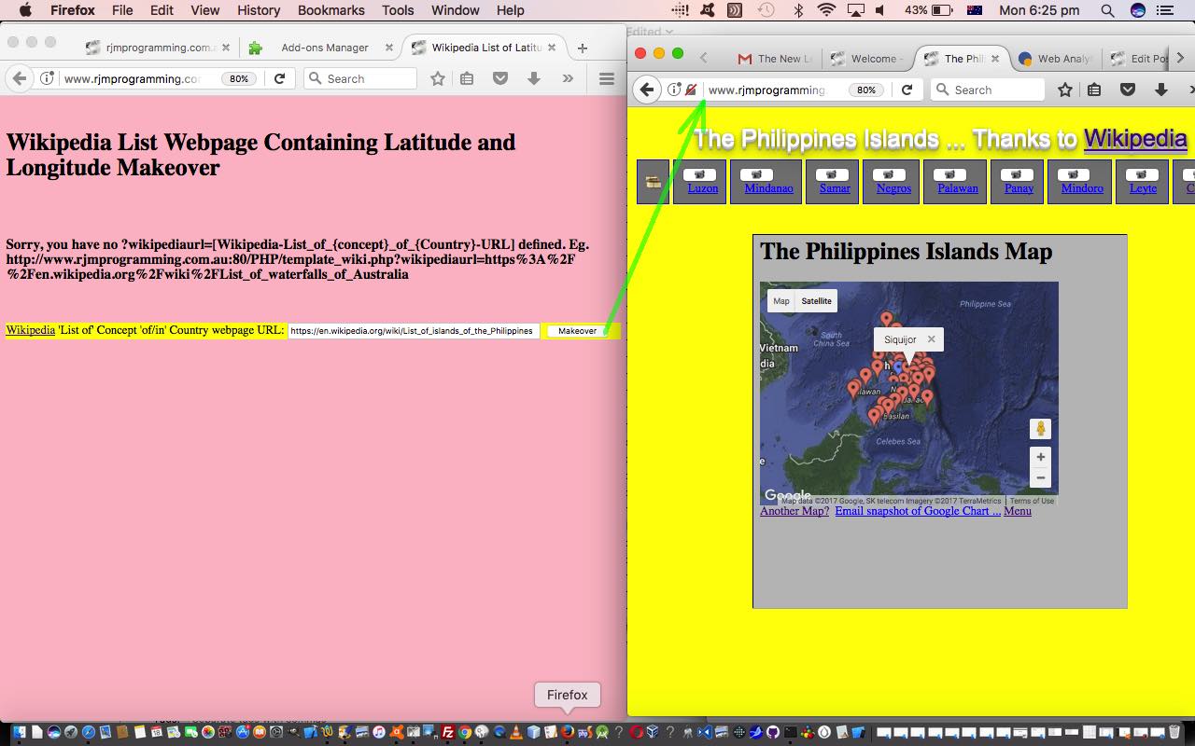
Task: Show bookmarks list icon in left window
Action: pyautogui.click(x=467, y=78)
